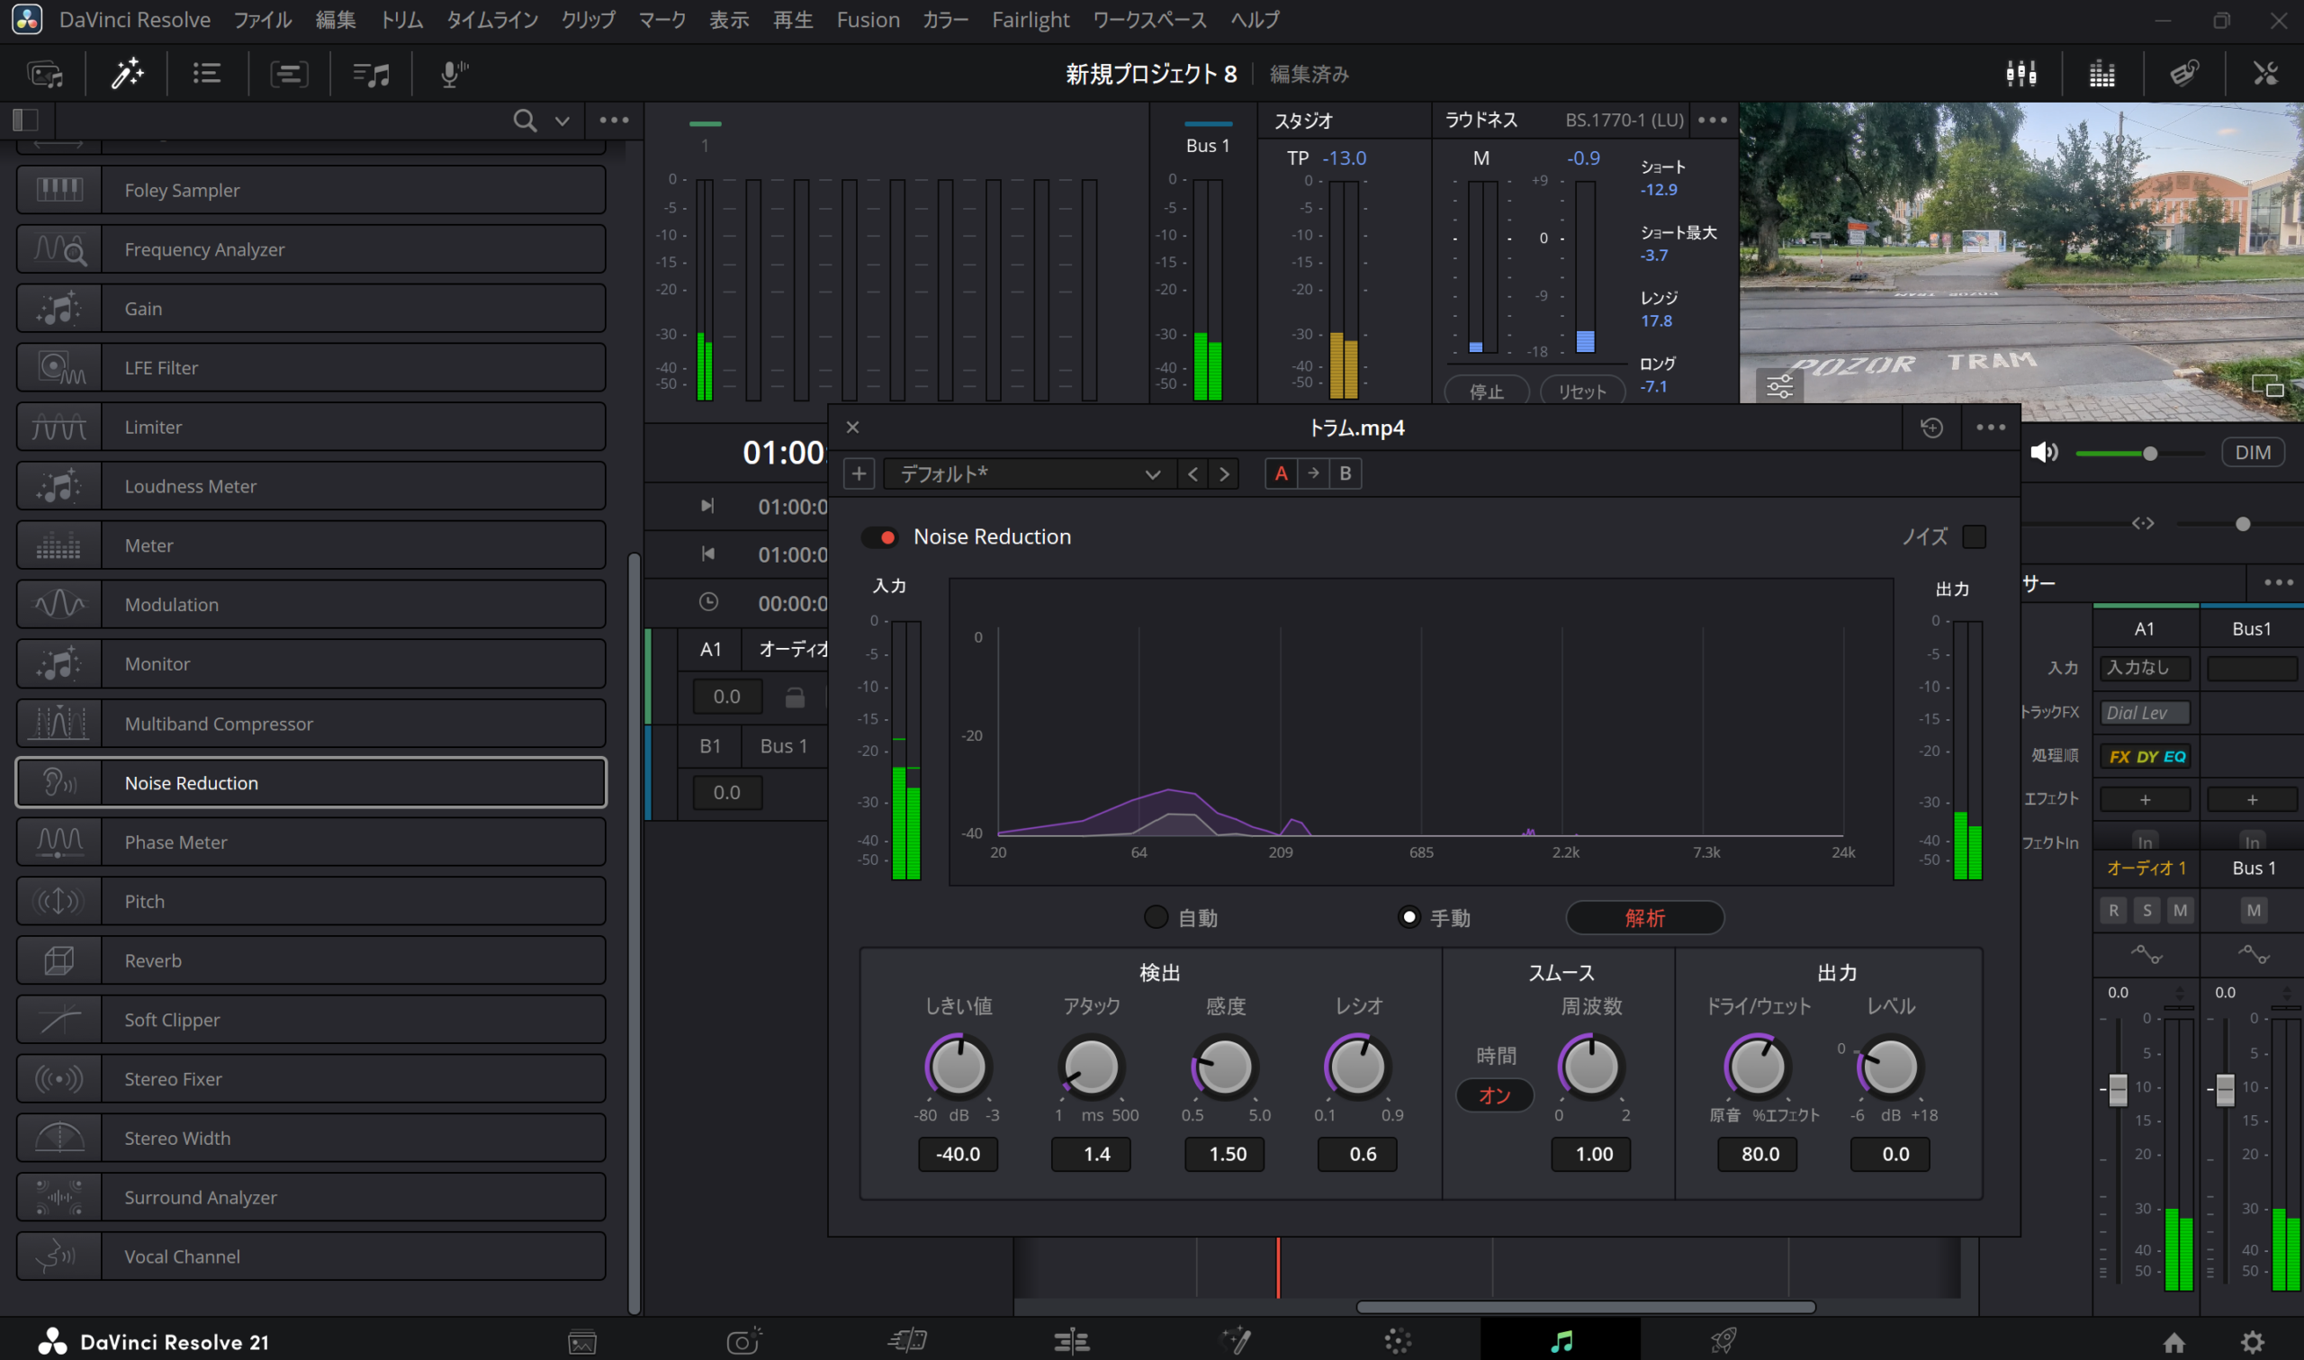Open the タイムライン menu
The width and height of the screenshot is (2304, 1360).
click(x=492, y=19)
